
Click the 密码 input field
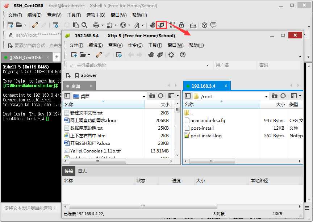tap(278, 65)
